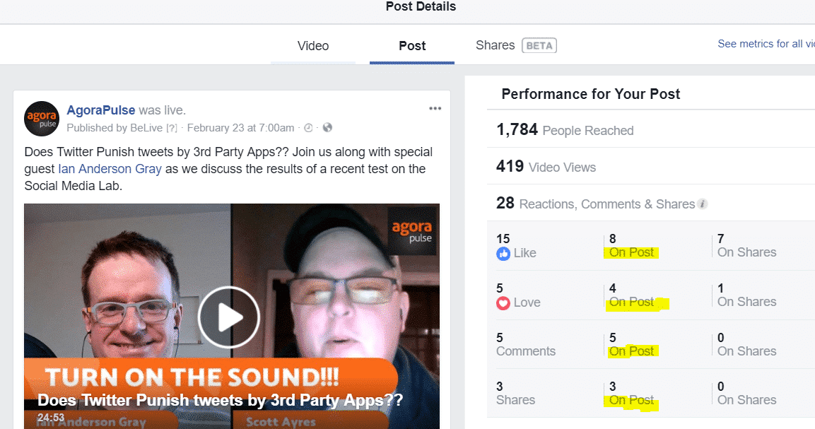Play the live video recording
Image resolution: width=815 pixels, height=429 pixels.
[x=229, y=317]
